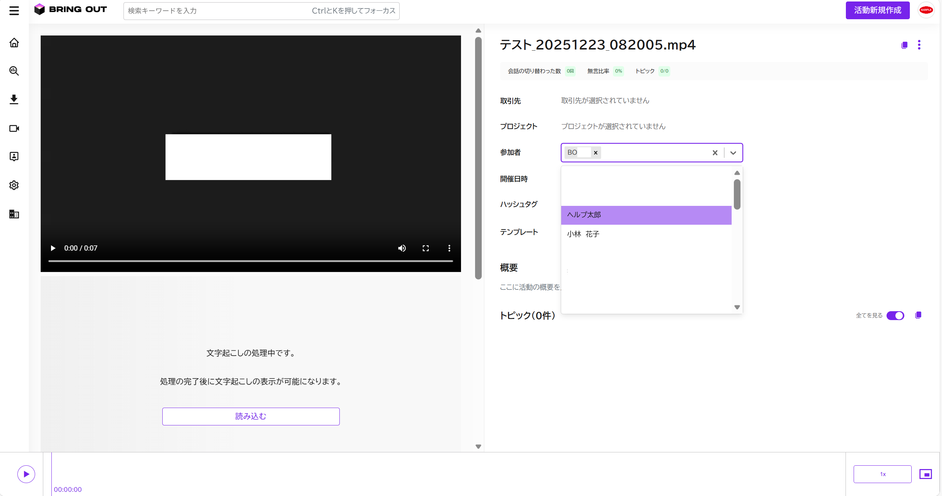Screen dimensions: 942x496
Task: Click the 00:00:00 timeline timestamp
Action: tap(68, 489)
